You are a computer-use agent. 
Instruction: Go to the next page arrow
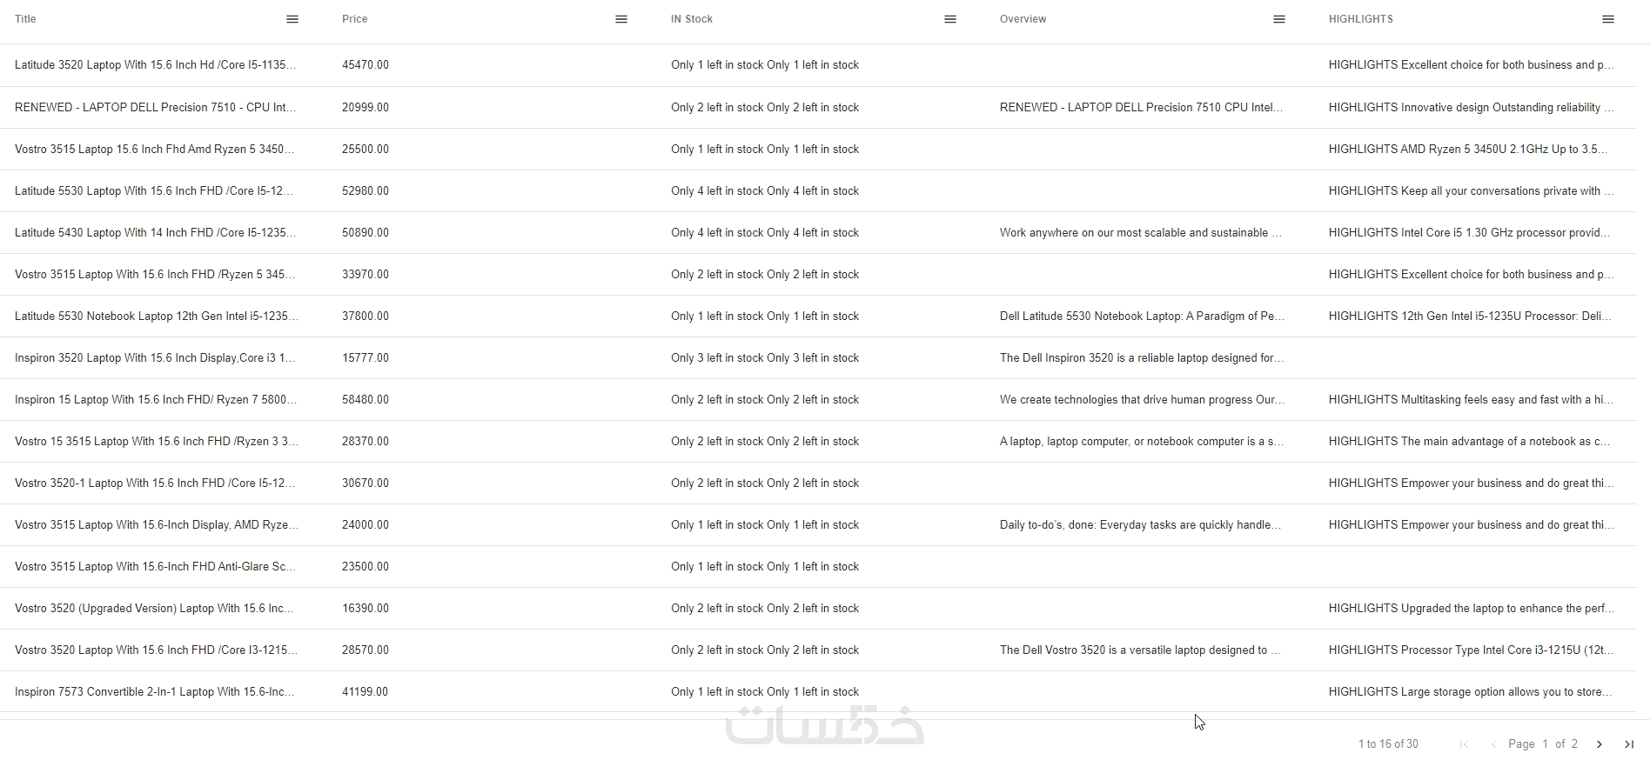click(x=1600, y=744)
